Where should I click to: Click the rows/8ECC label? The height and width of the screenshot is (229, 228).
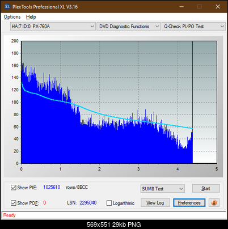77,187
